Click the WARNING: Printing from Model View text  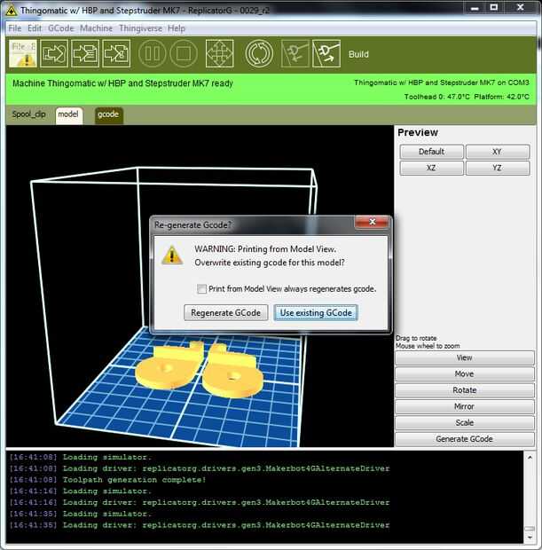click(x=265, y=249)
